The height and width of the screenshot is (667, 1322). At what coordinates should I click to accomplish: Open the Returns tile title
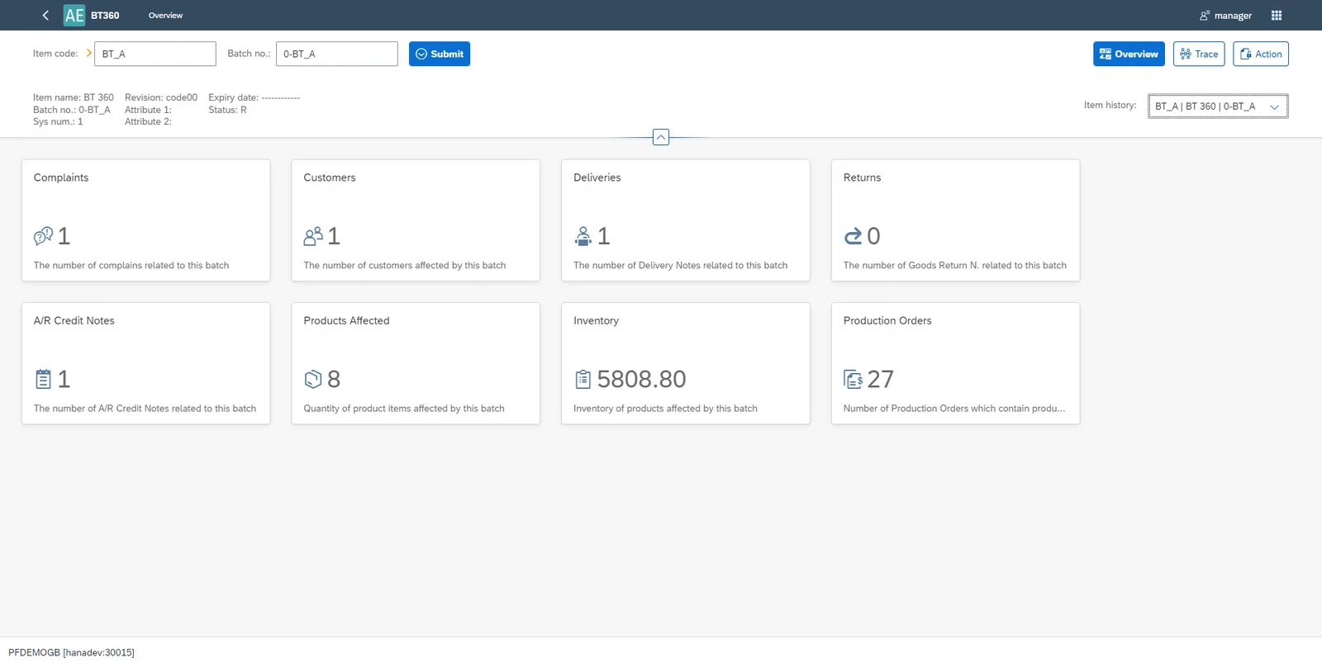point(863,177)
